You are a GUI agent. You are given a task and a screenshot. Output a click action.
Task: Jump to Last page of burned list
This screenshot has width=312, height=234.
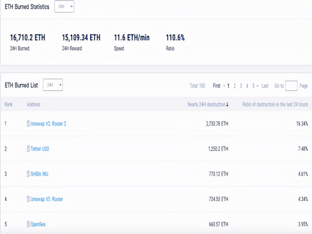[265, 86]
